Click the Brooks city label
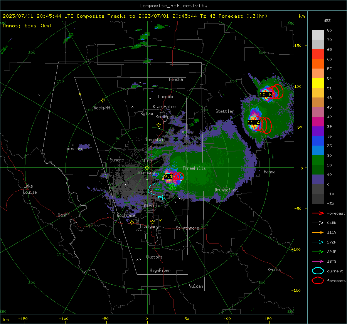Viewport: 347px width, 324px height. [274, 270]
